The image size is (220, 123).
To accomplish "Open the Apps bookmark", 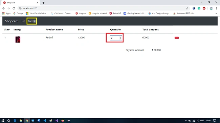I will tap(6, 13).
